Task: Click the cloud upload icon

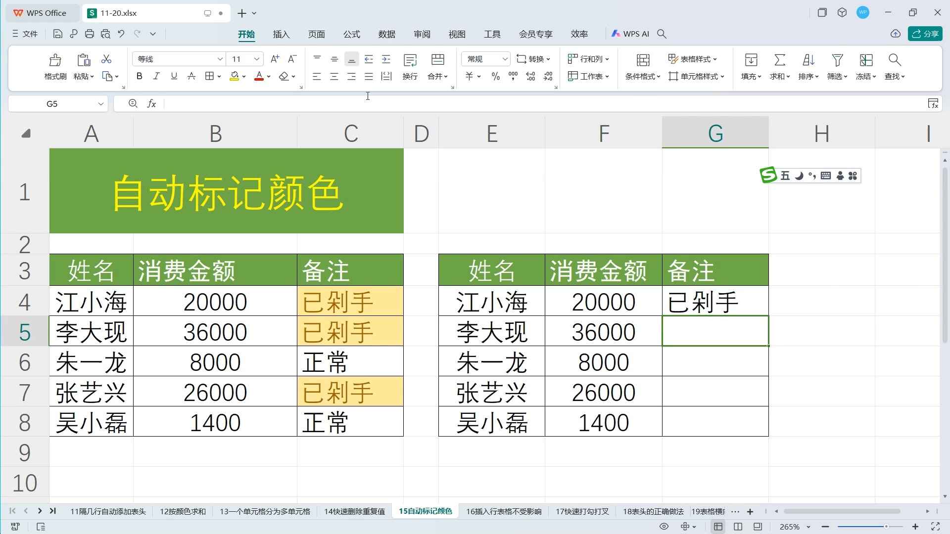Action: tap(896, 34)
